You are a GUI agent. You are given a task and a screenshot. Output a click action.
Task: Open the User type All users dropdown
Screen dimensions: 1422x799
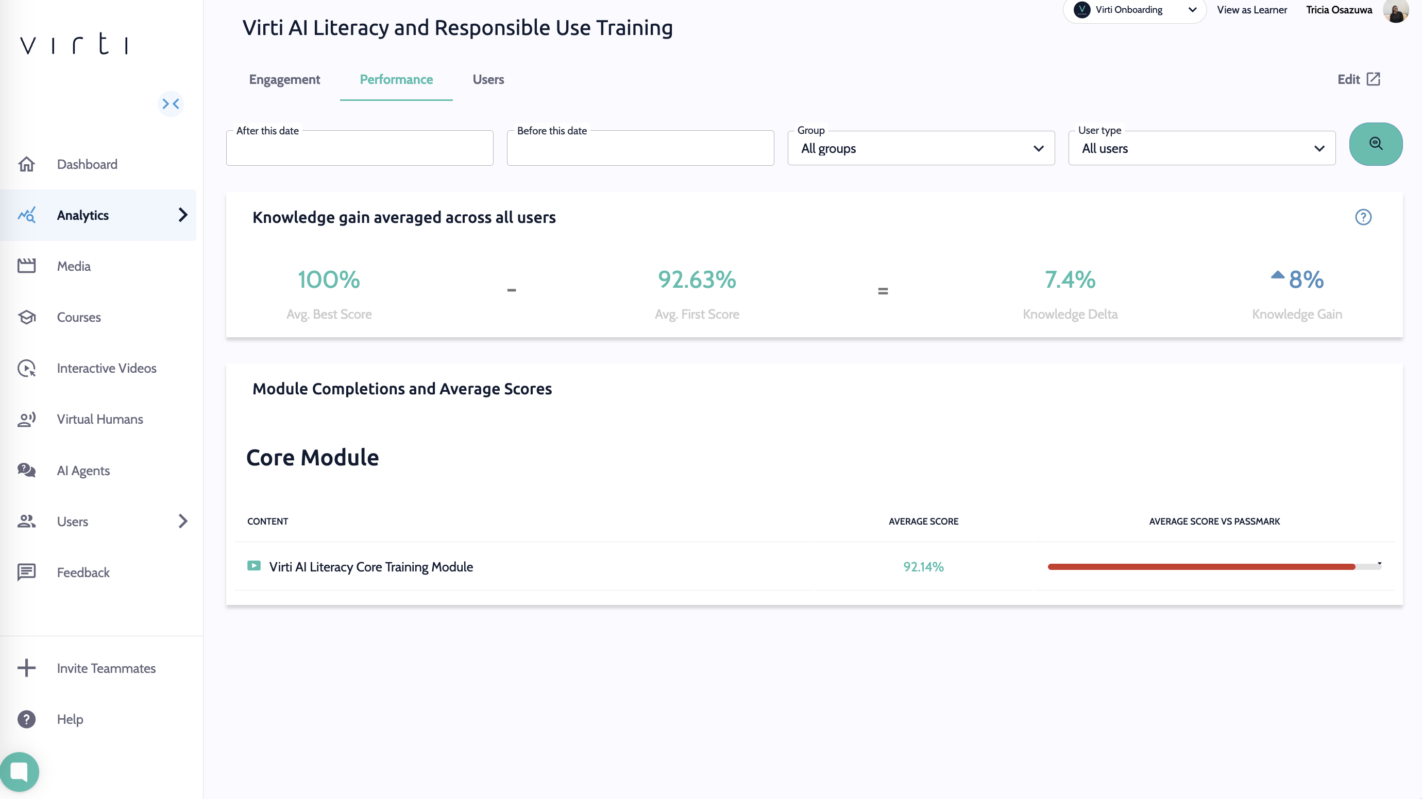pos(1201,148)
